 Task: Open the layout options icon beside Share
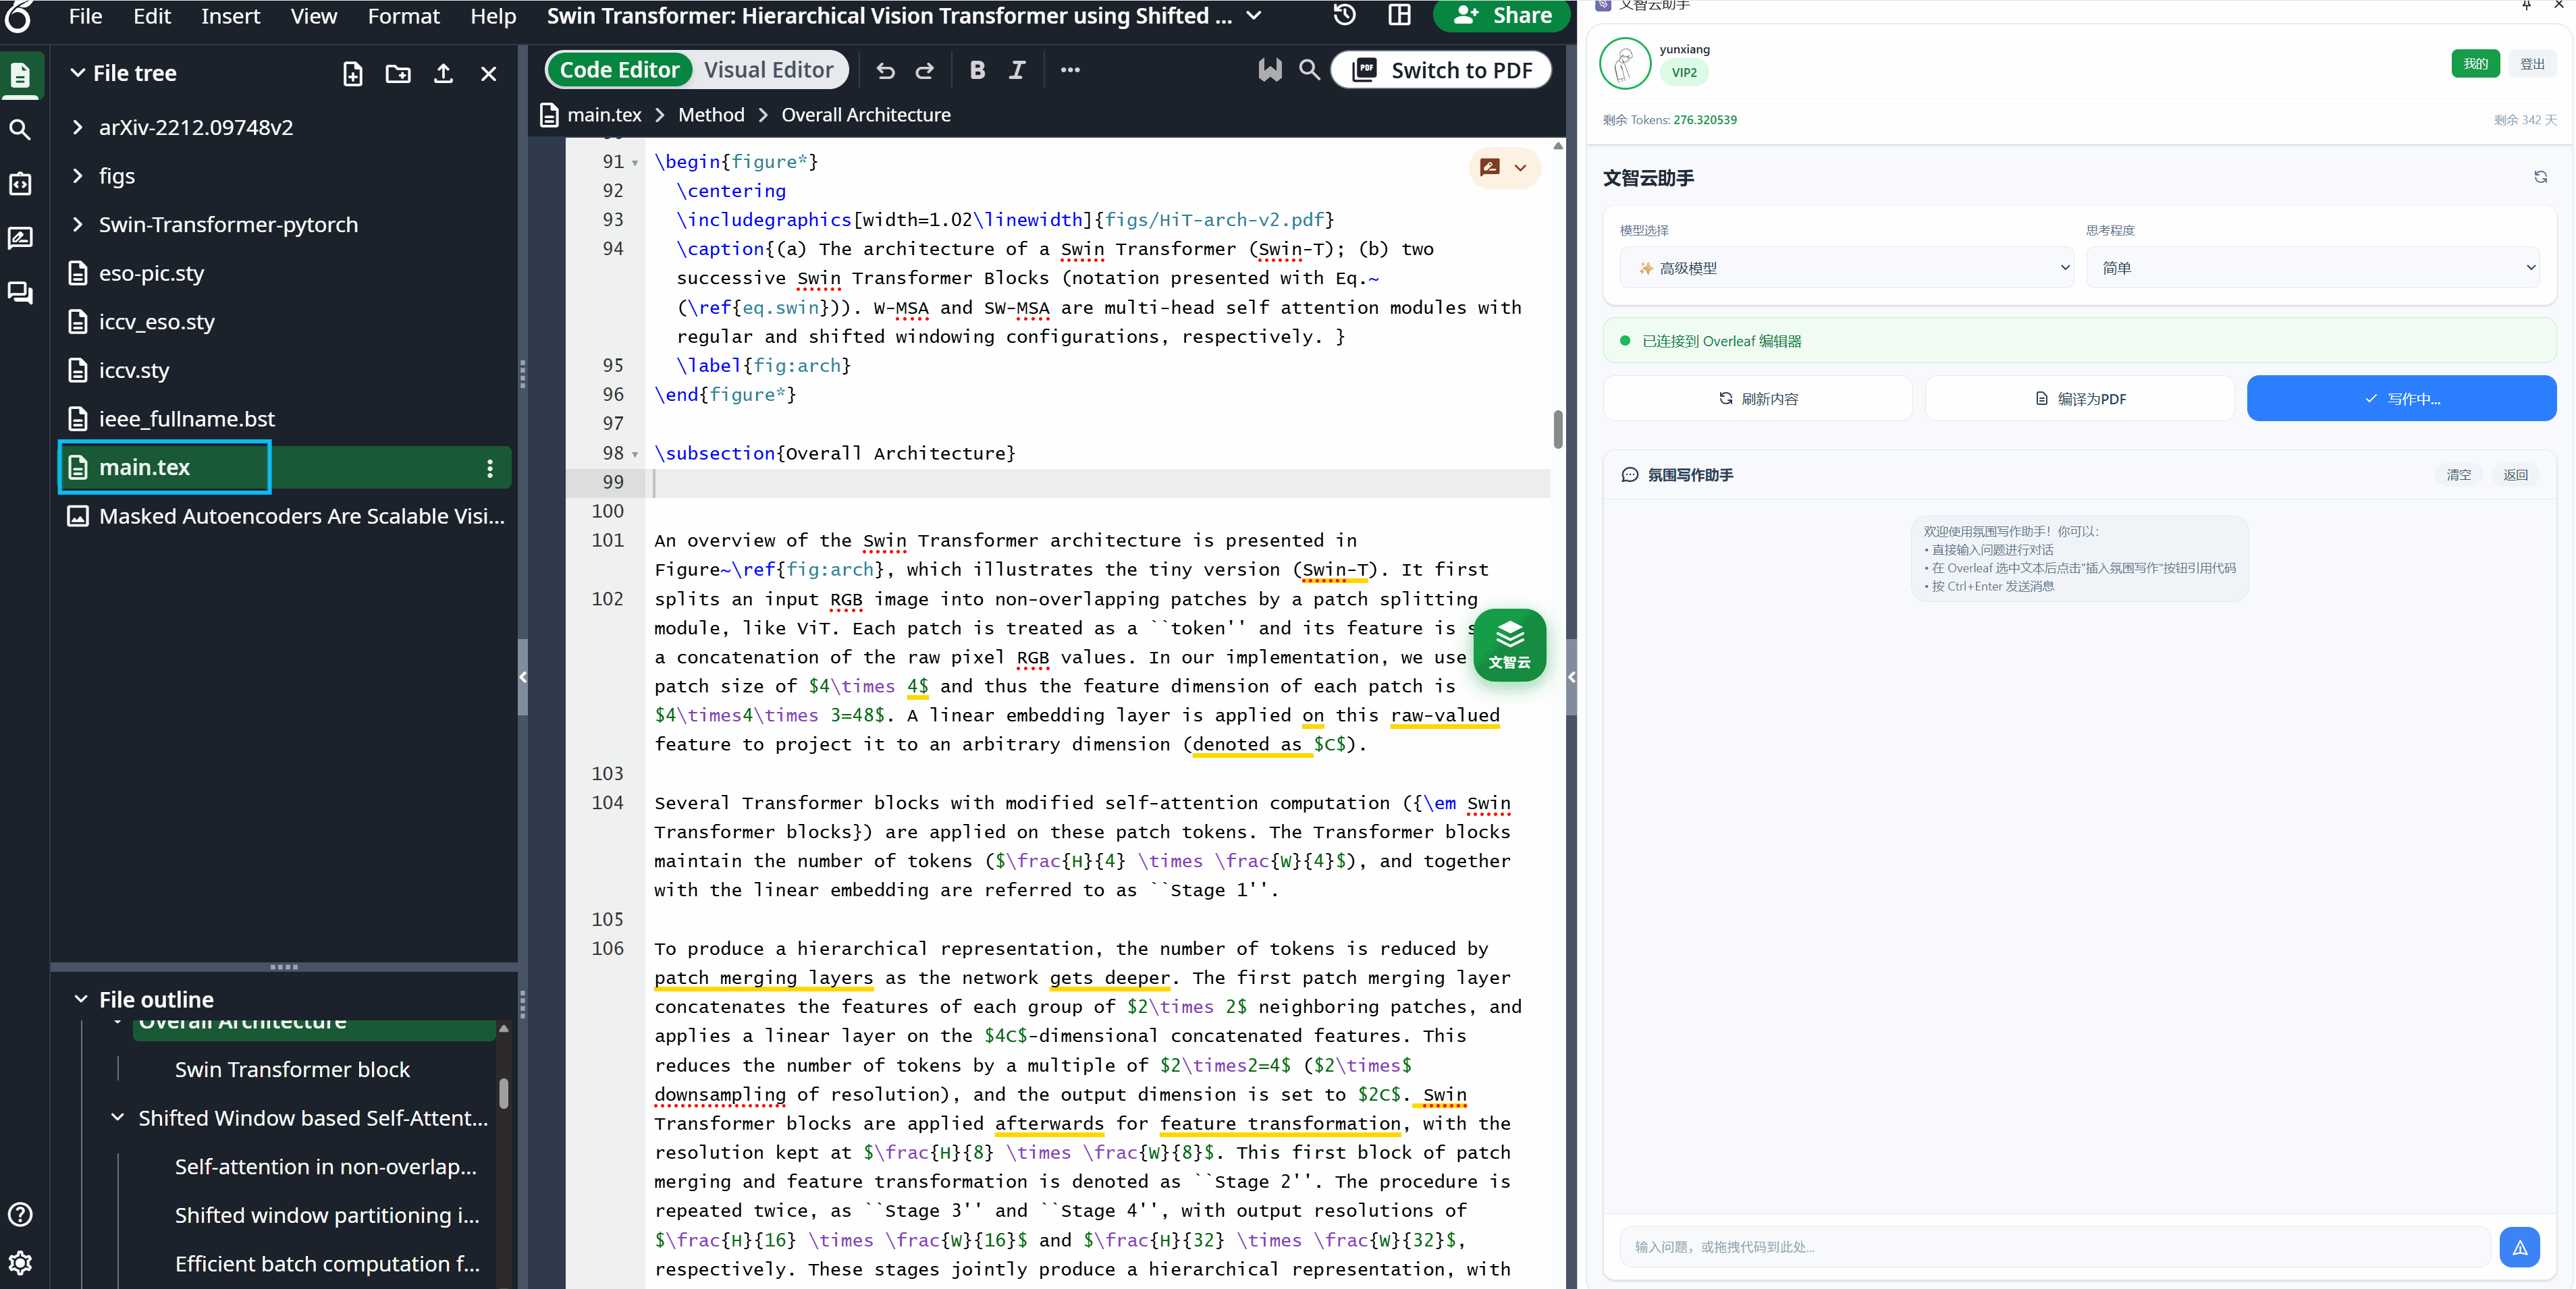click(1399, 15)
